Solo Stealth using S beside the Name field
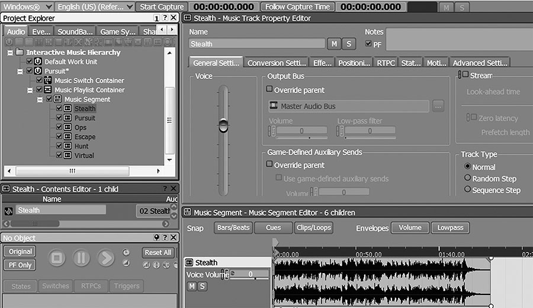This screenshot has height=308, width=533. tap(349, 44)
